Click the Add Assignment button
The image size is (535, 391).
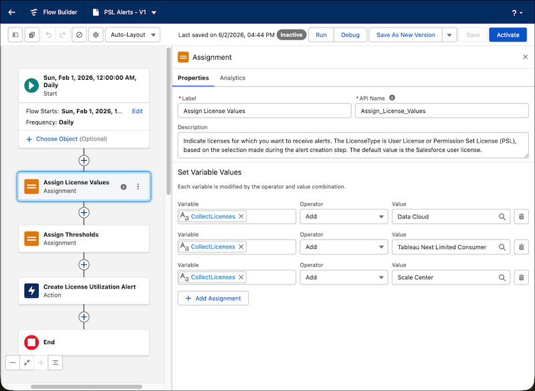[213, 298]
